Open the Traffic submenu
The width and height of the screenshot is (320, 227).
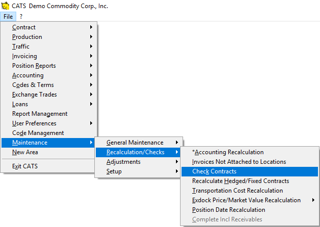coord(48,47)
